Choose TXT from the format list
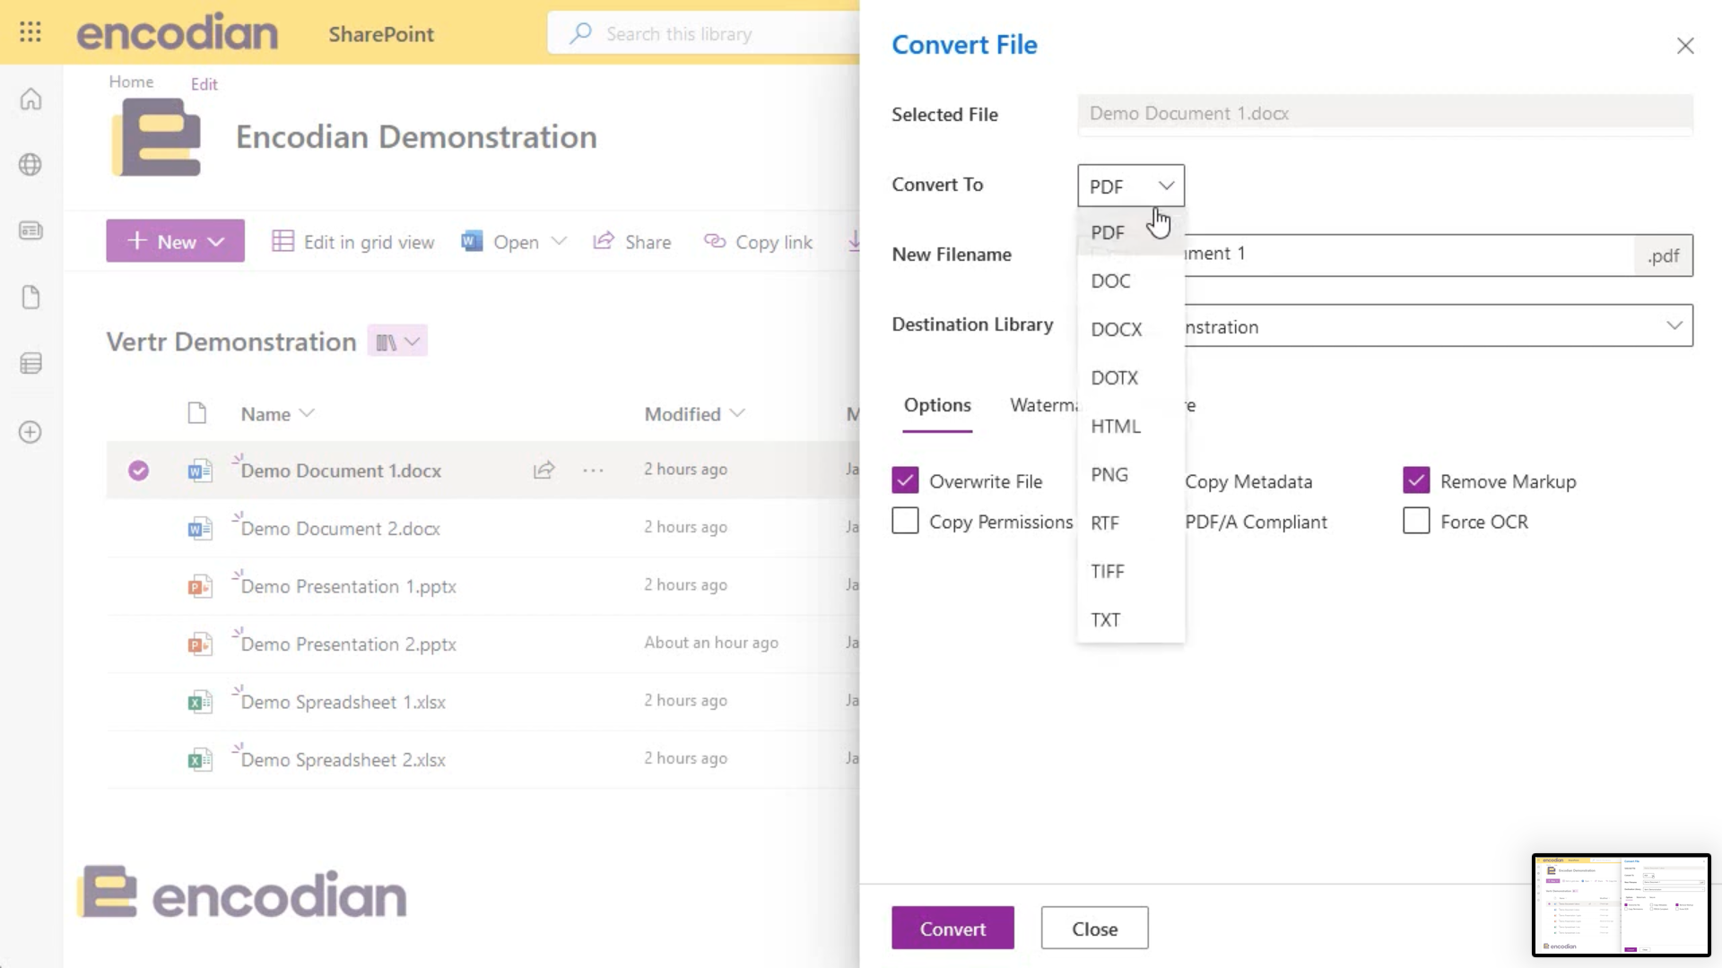This screenshot has width=1722, height=968. 1130,620
